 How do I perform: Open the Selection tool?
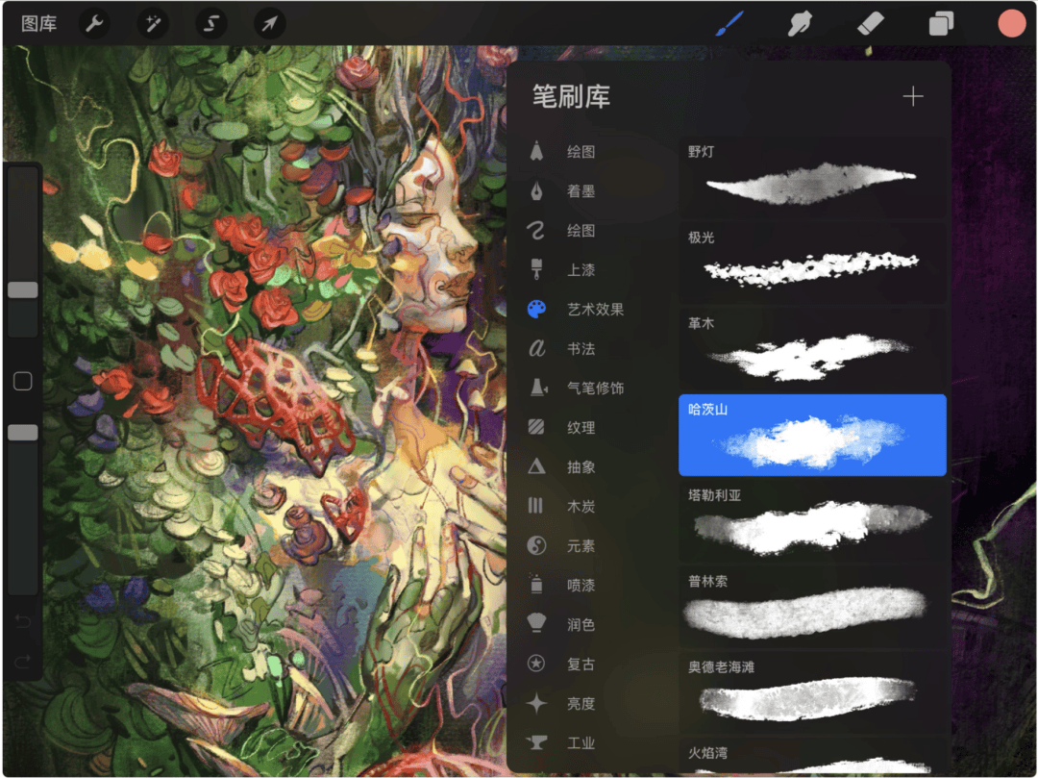210,23
